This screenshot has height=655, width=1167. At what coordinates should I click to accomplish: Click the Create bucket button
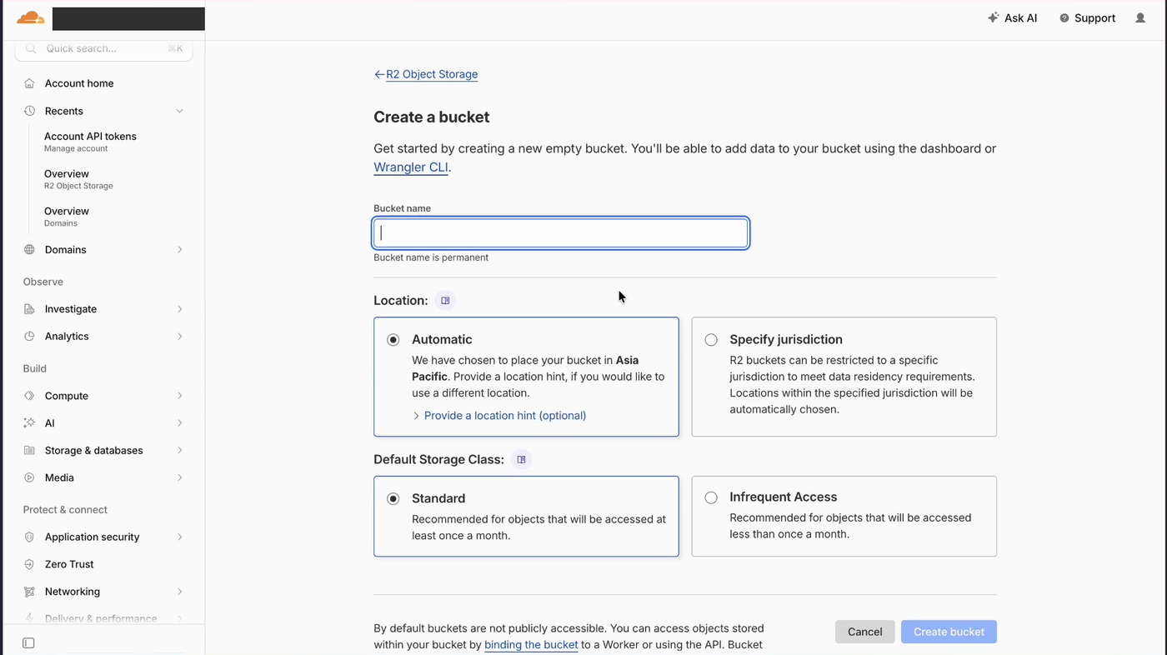[x=949, y=632]
